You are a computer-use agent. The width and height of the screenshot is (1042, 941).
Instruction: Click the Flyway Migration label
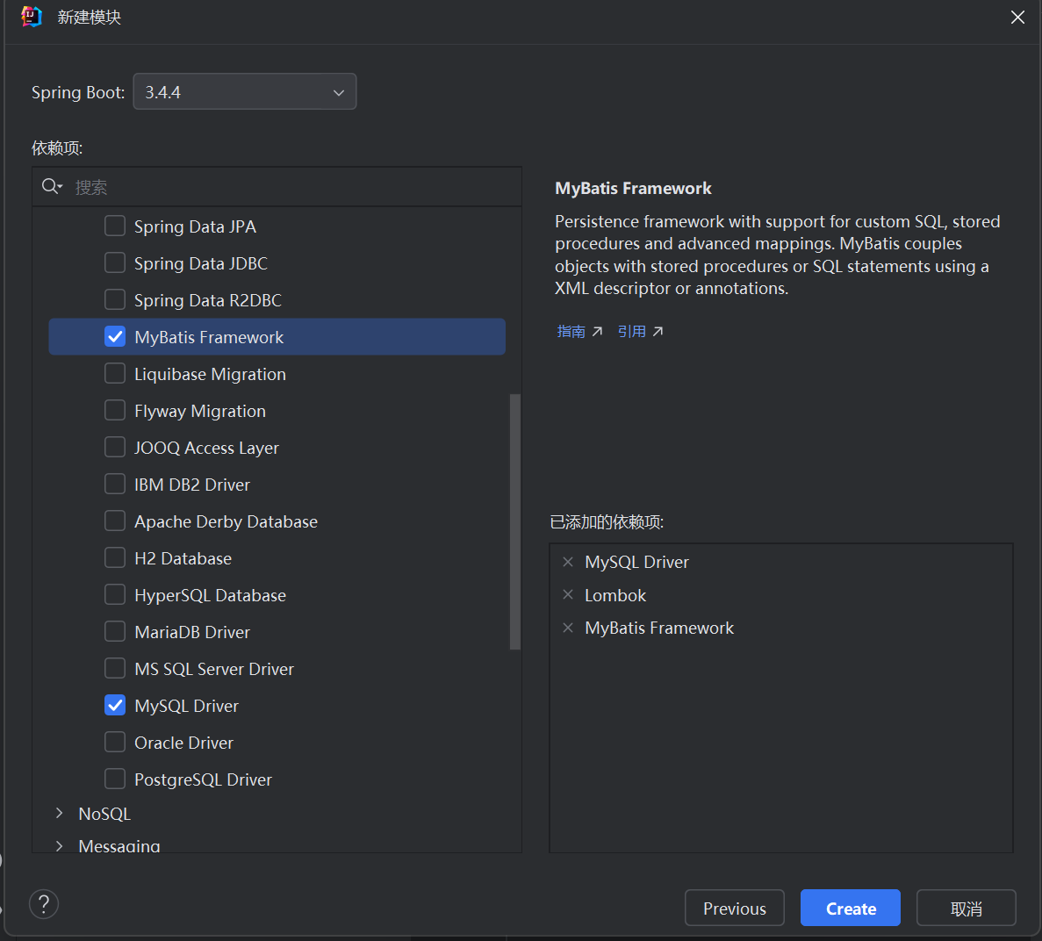coord(200,412)
